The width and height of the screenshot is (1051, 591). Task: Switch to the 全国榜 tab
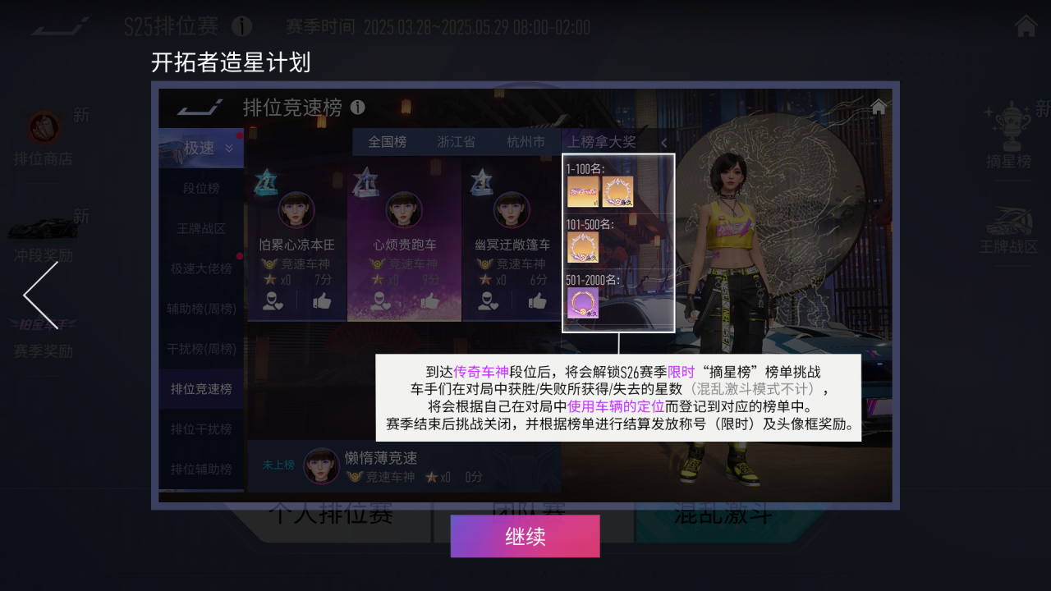(387, 142)
